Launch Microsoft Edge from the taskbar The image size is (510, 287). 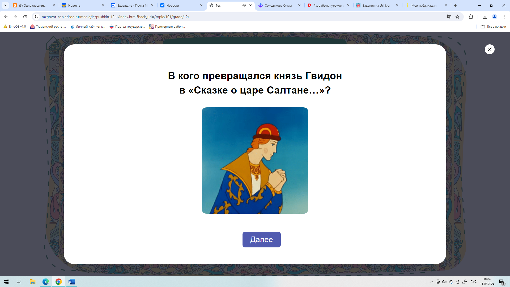(x=46, y=282)
